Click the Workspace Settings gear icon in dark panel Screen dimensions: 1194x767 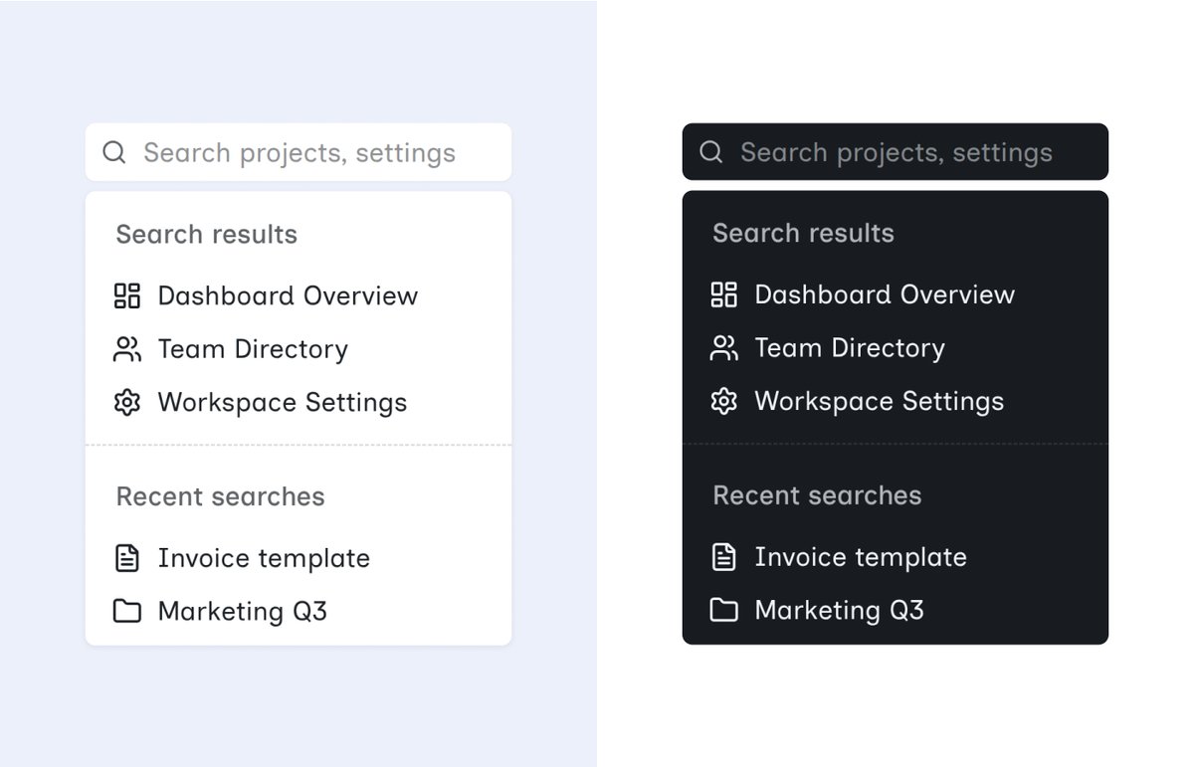click(x=724, y=401)
